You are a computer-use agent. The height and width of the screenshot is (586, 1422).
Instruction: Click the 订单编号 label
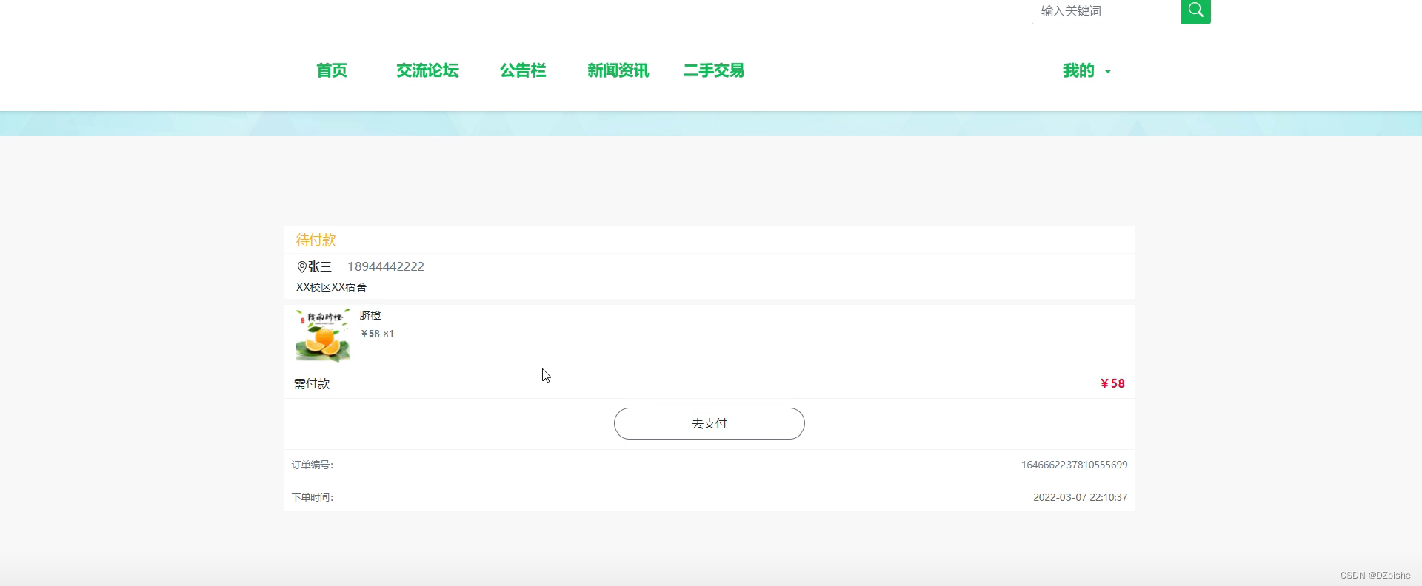[313, 465]
